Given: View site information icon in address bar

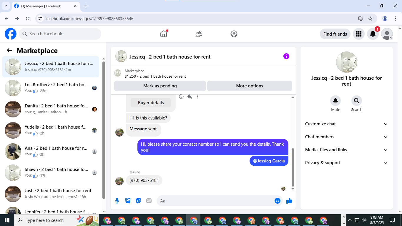Looking at the screenshot, I should point(41,19).
